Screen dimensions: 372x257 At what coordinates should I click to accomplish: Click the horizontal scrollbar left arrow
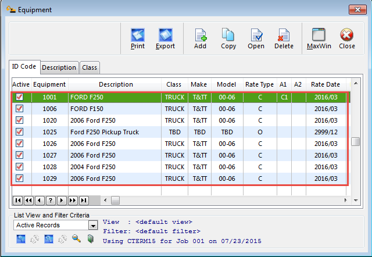105,200
